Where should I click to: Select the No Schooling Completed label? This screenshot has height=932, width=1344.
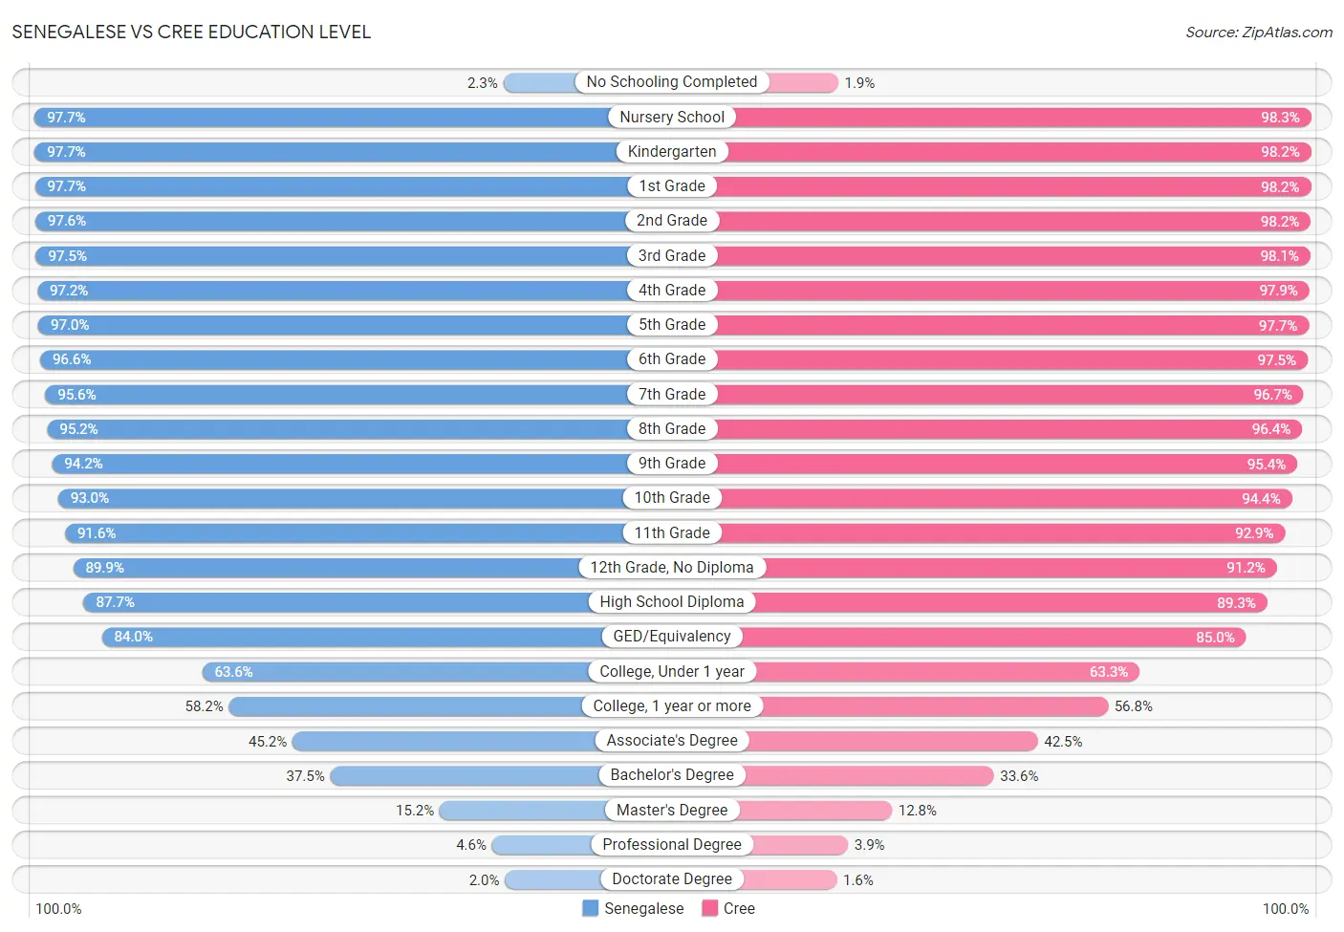coord(672,82)
